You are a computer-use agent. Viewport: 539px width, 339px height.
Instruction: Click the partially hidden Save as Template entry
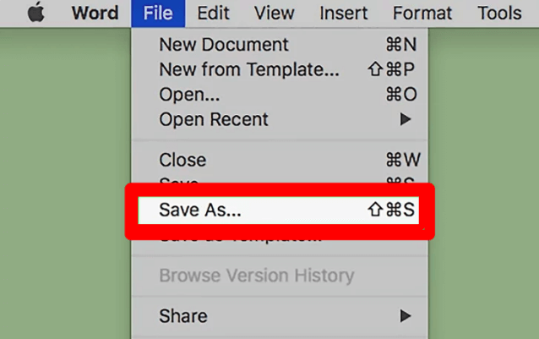(x=240, y=240)
